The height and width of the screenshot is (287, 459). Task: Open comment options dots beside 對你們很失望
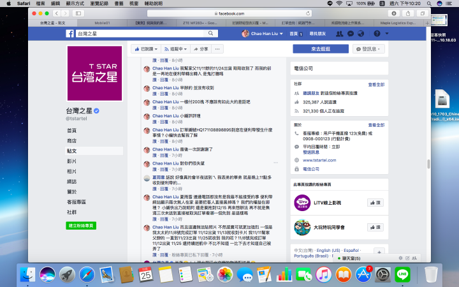point(275,163)
